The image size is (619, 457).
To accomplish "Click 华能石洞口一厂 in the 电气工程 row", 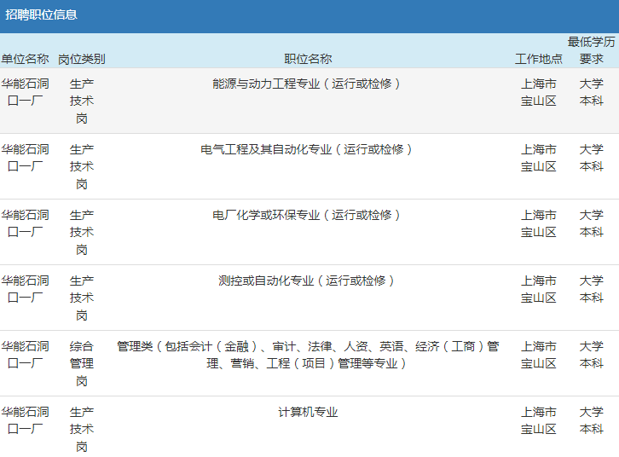I will [25, 158].
